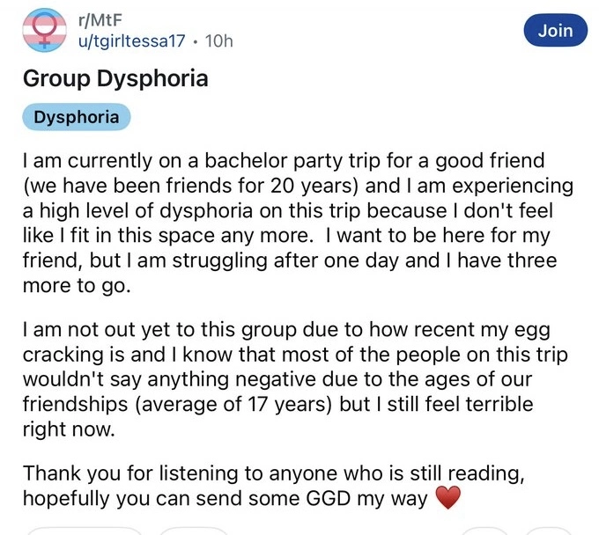
Task: Join the r/MtF community
Action: [x=555, y=31]
